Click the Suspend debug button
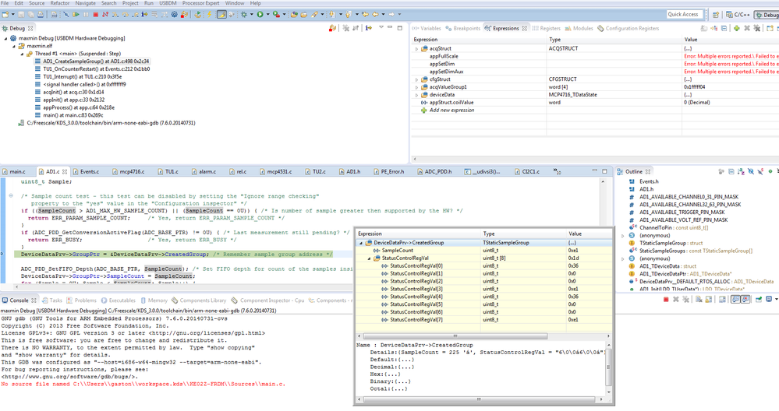 [x=87, y=14]
